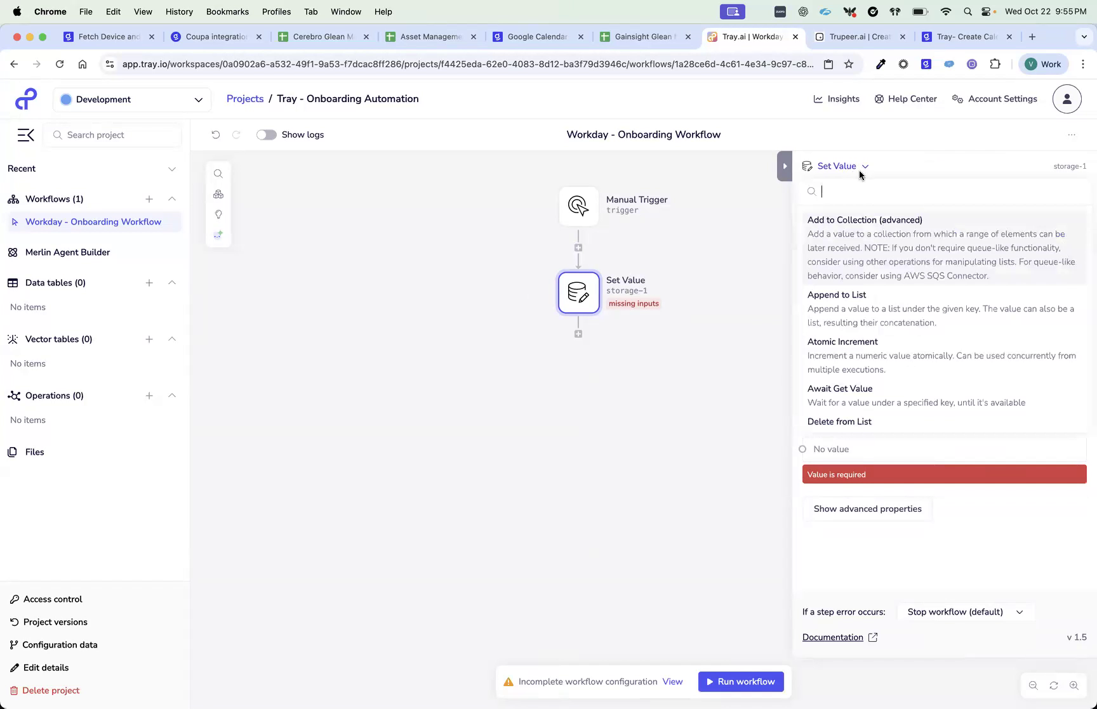Select the lightbulb suggestions icon

pyautogui.click(x=218, y=214)
